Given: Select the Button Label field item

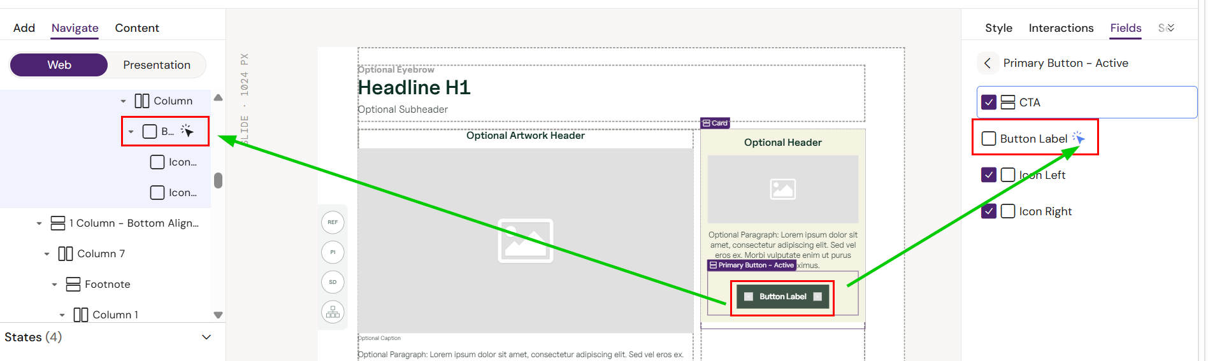Looking at the screenshot, I should [1033, 139].
